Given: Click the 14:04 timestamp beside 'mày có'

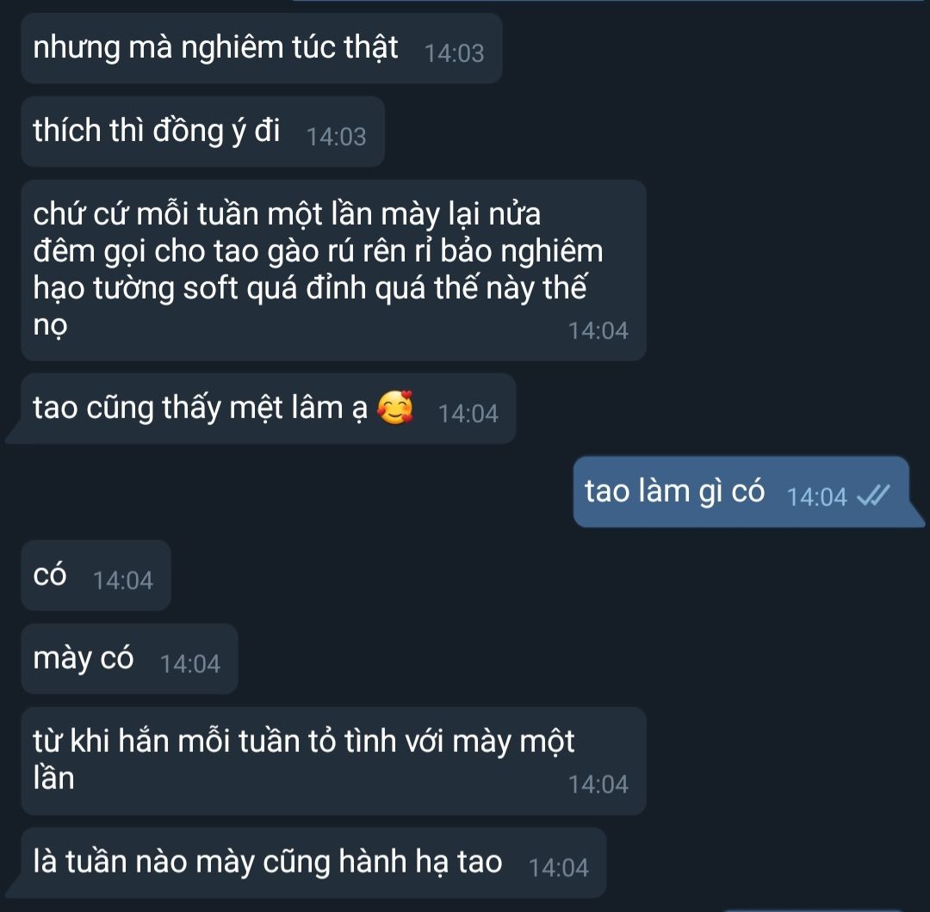Looking at the screenshot, I should [190, 664].
